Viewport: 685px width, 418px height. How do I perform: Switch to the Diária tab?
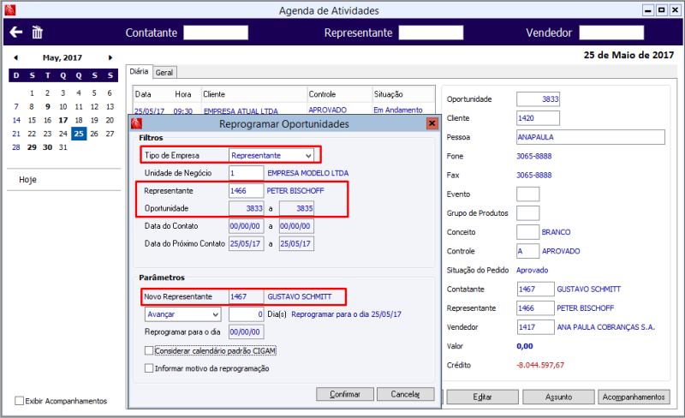(x=139, y=71)
